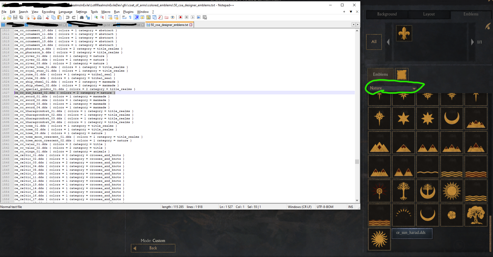Open the Language menu
The height and width of the screenshot is (257, 493).
(x=66, y=12)
